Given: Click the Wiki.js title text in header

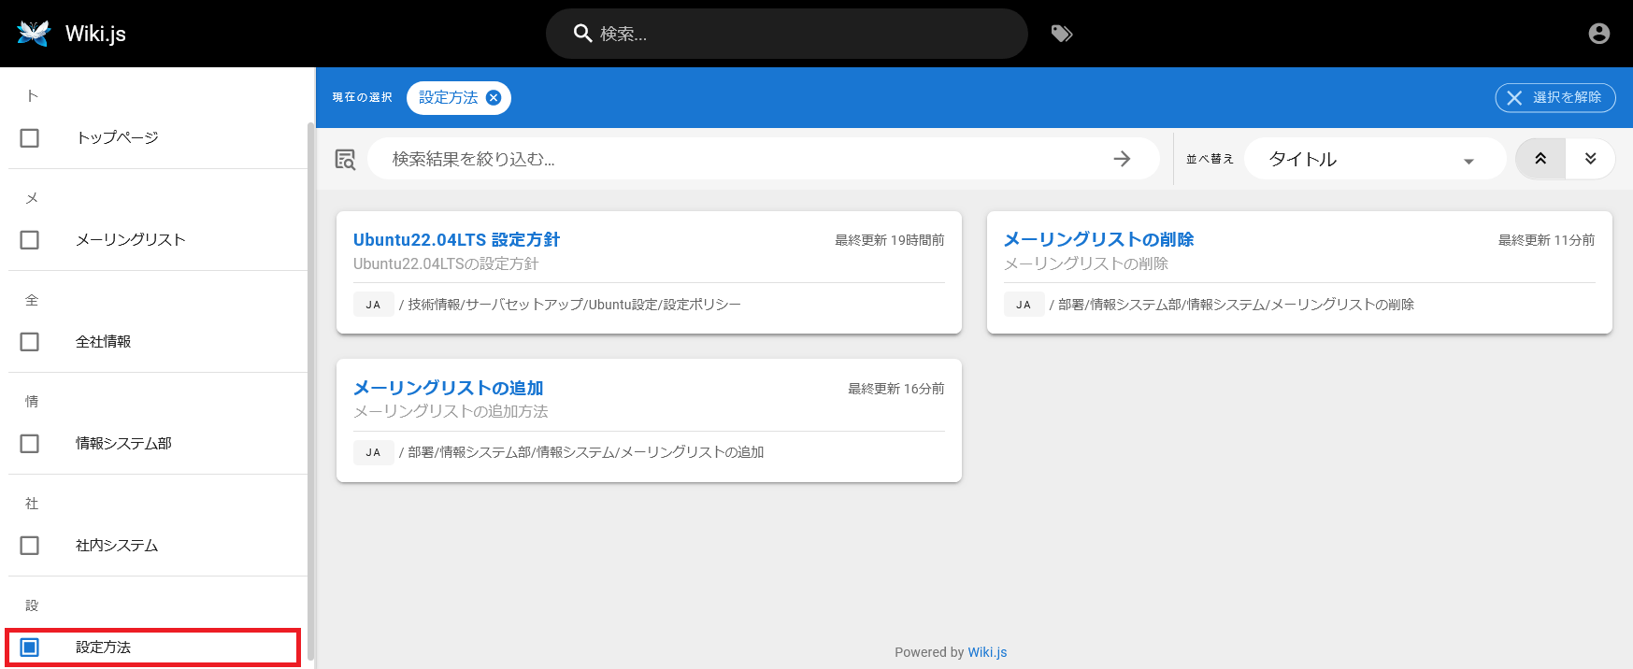Looking at the screenshot, I should pyautogui.click(x=95, y=34).
